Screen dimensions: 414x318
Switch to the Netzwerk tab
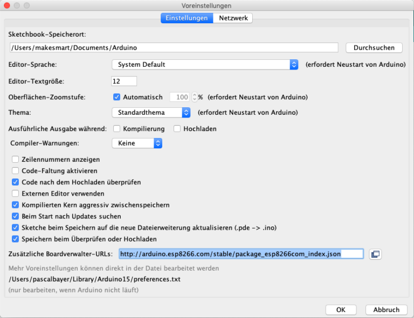pos(233,18)
